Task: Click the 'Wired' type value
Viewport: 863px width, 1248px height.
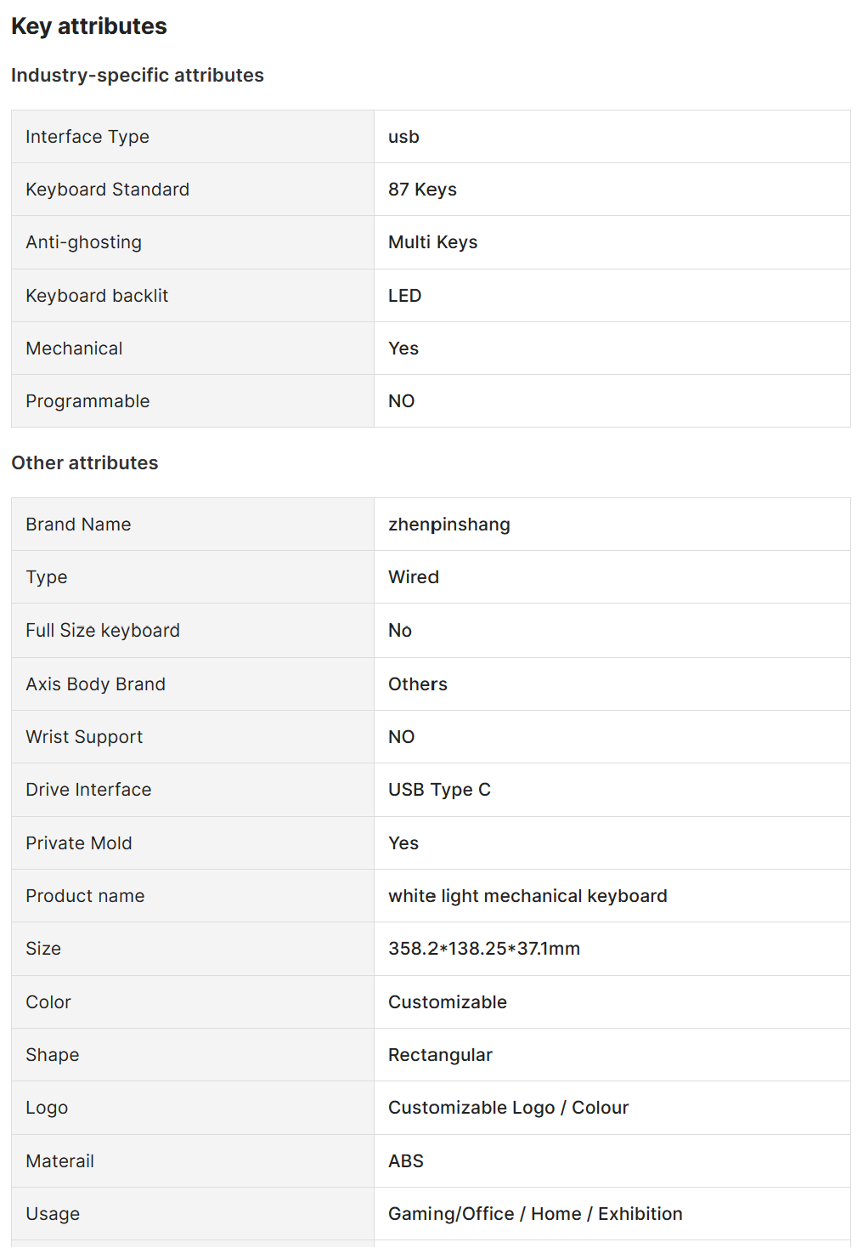Action: pyautogui.click(x=414, y=577)
